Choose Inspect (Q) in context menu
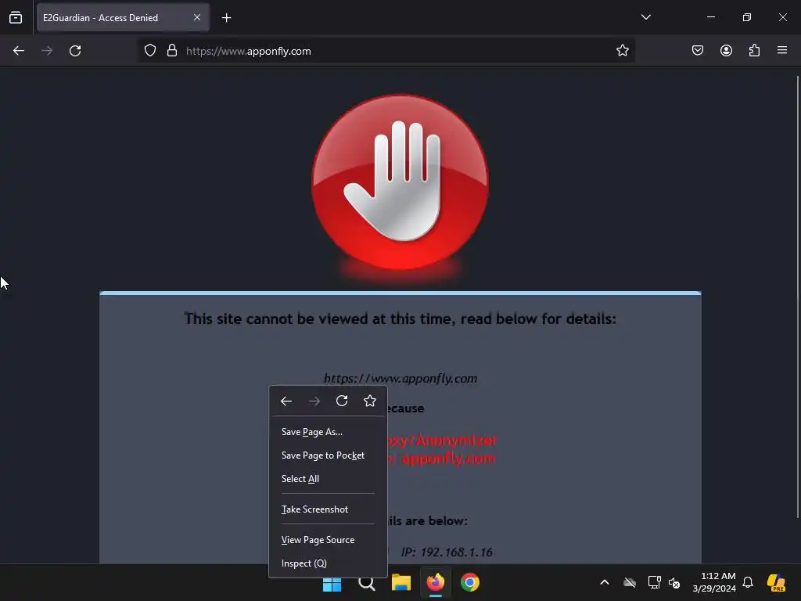This screenshot has height=601, width=801. [x=328, y=563]
